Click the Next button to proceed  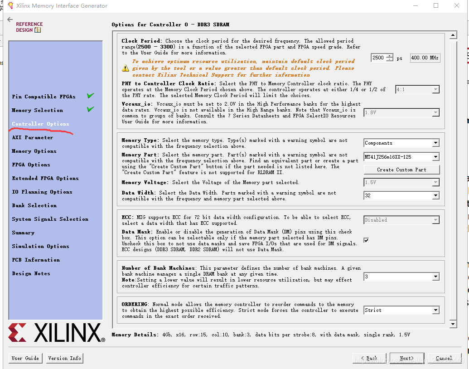click(406, 358)
